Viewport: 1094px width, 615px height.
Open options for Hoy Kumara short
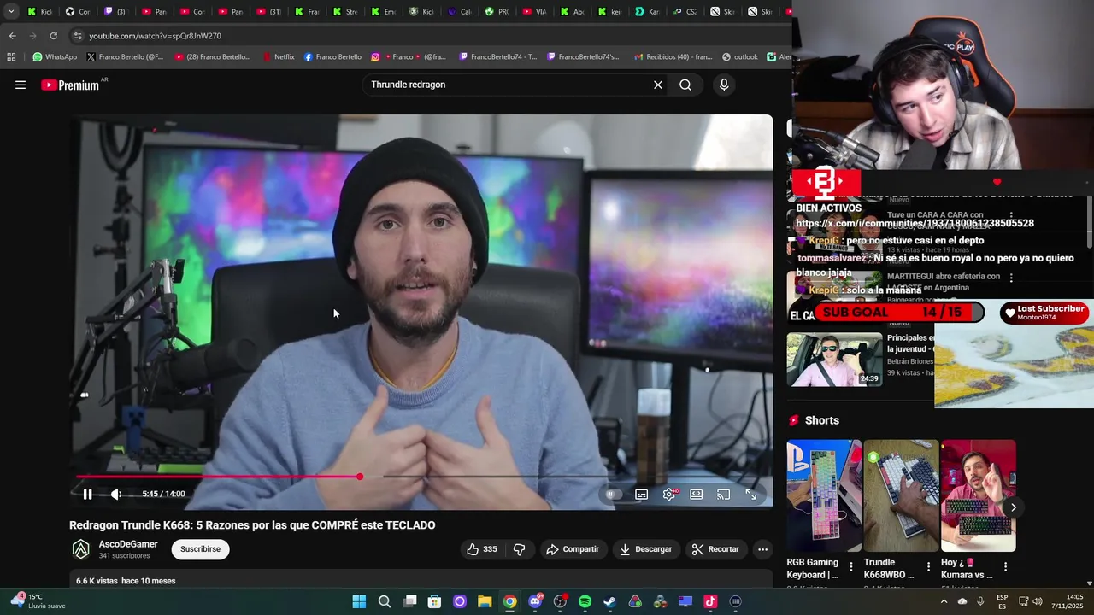[x=1005, y=566]
